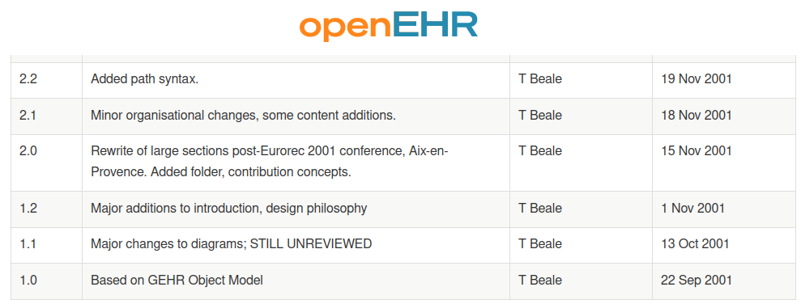Select the 13 Oct 2001 date cell

724,245
